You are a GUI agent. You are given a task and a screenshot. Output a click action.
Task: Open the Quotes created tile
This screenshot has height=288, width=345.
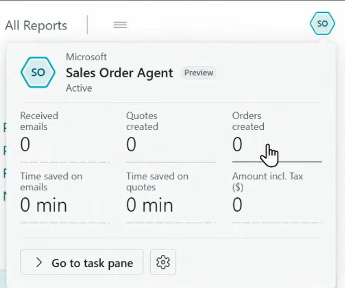click(171, 136)
